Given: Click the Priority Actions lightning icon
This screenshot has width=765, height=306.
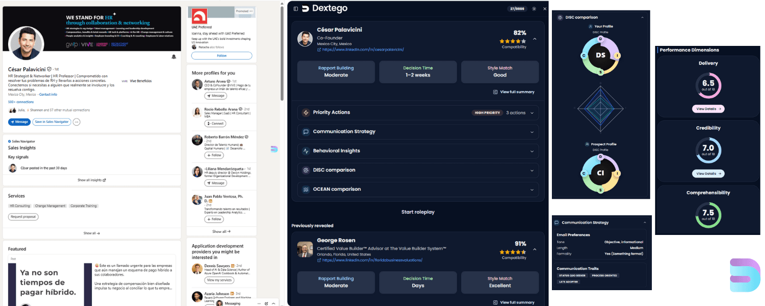Looking at the screenshot, I should point(306,113).
